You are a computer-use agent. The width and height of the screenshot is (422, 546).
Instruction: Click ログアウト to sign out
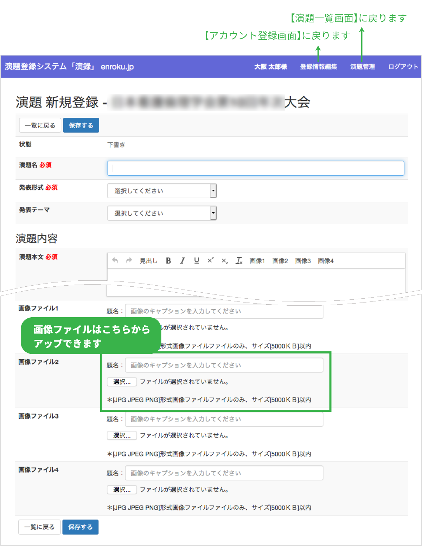click(403, 67)
